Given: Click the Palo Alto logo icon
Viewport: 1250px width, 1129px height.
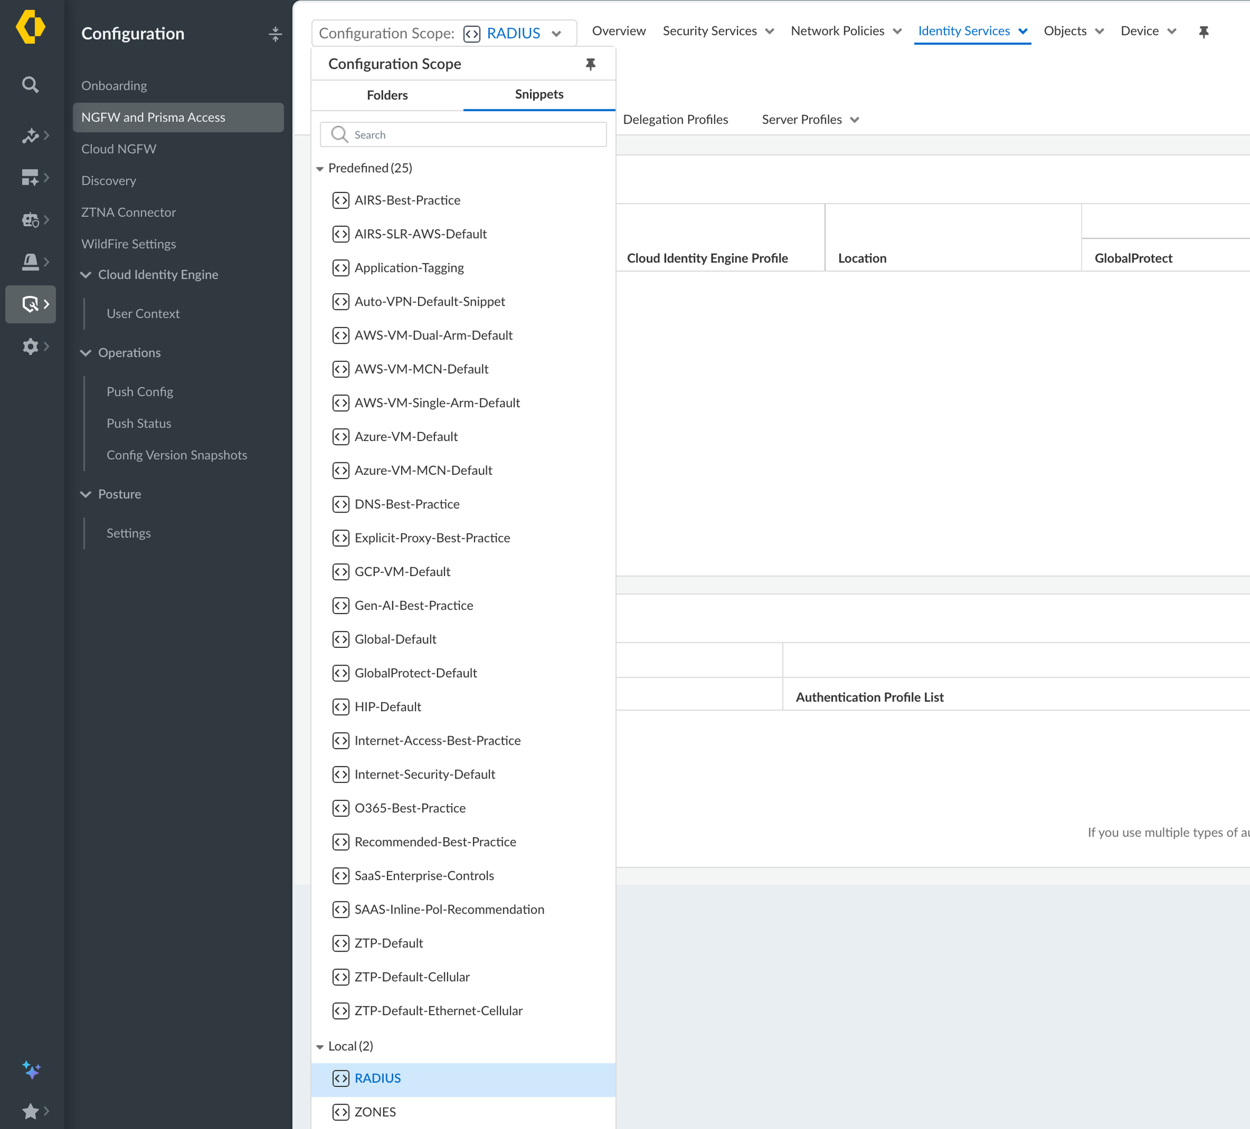Looking at the screenshot, I should (x=31, y=27).
